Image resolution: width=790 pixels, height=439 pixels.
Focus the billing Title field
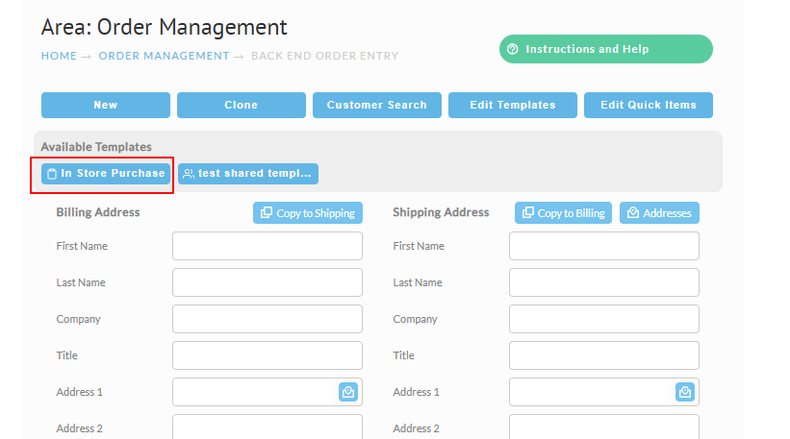[x=268, y=355]
